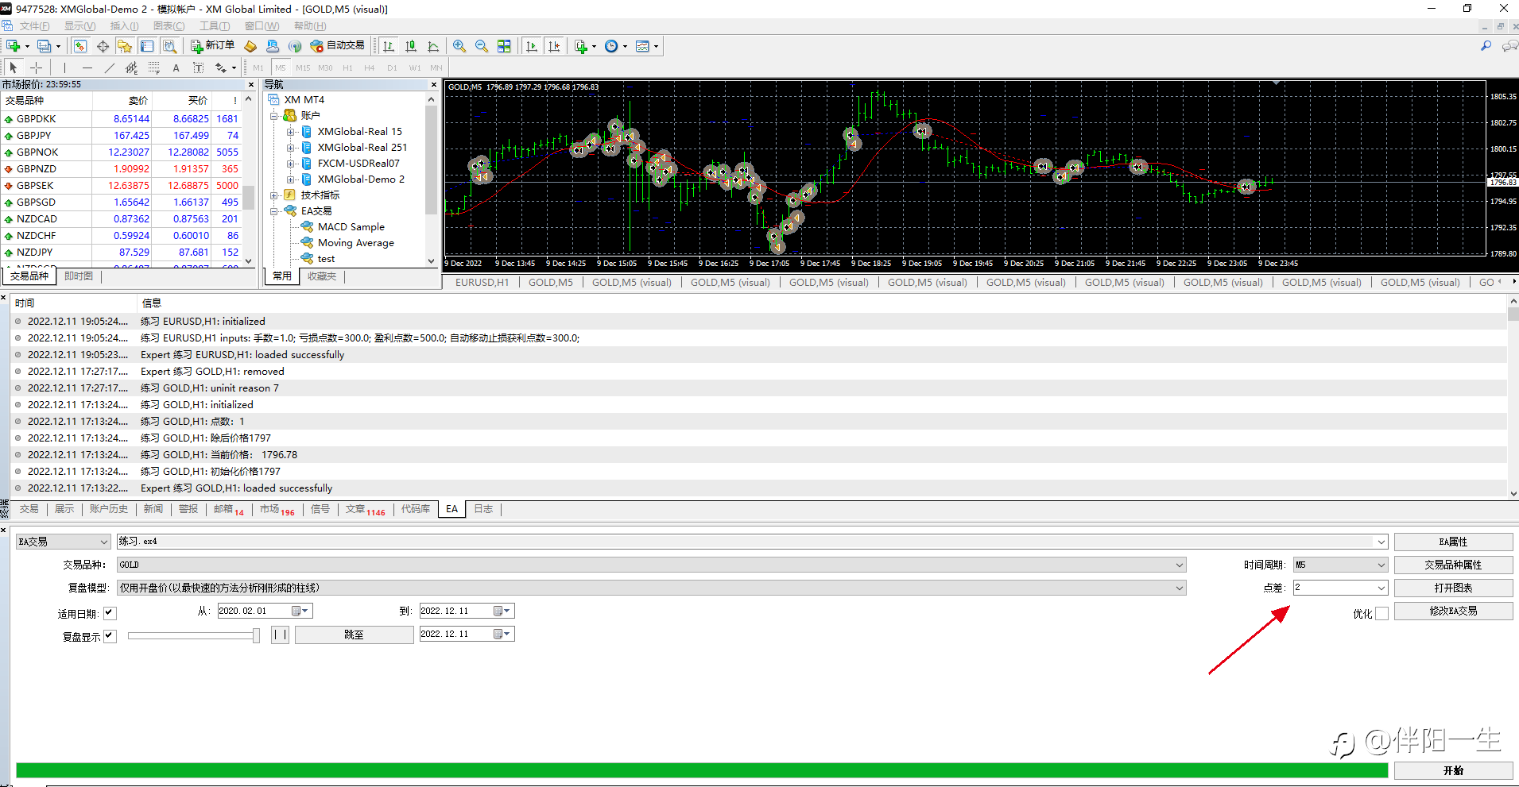Switch timeframe to H1
This screenshot has width=1519, height=787.
click(347, 68)
